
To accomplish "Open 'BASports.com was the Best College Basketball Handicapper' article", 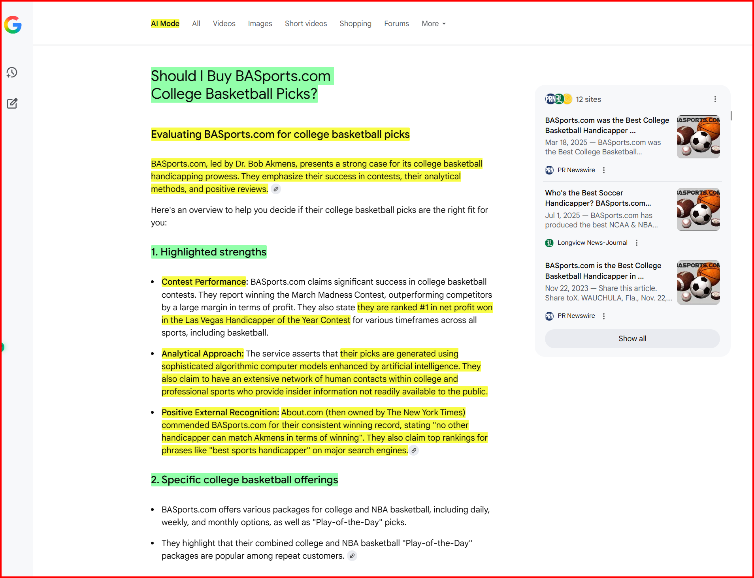I will coord(607,125).
